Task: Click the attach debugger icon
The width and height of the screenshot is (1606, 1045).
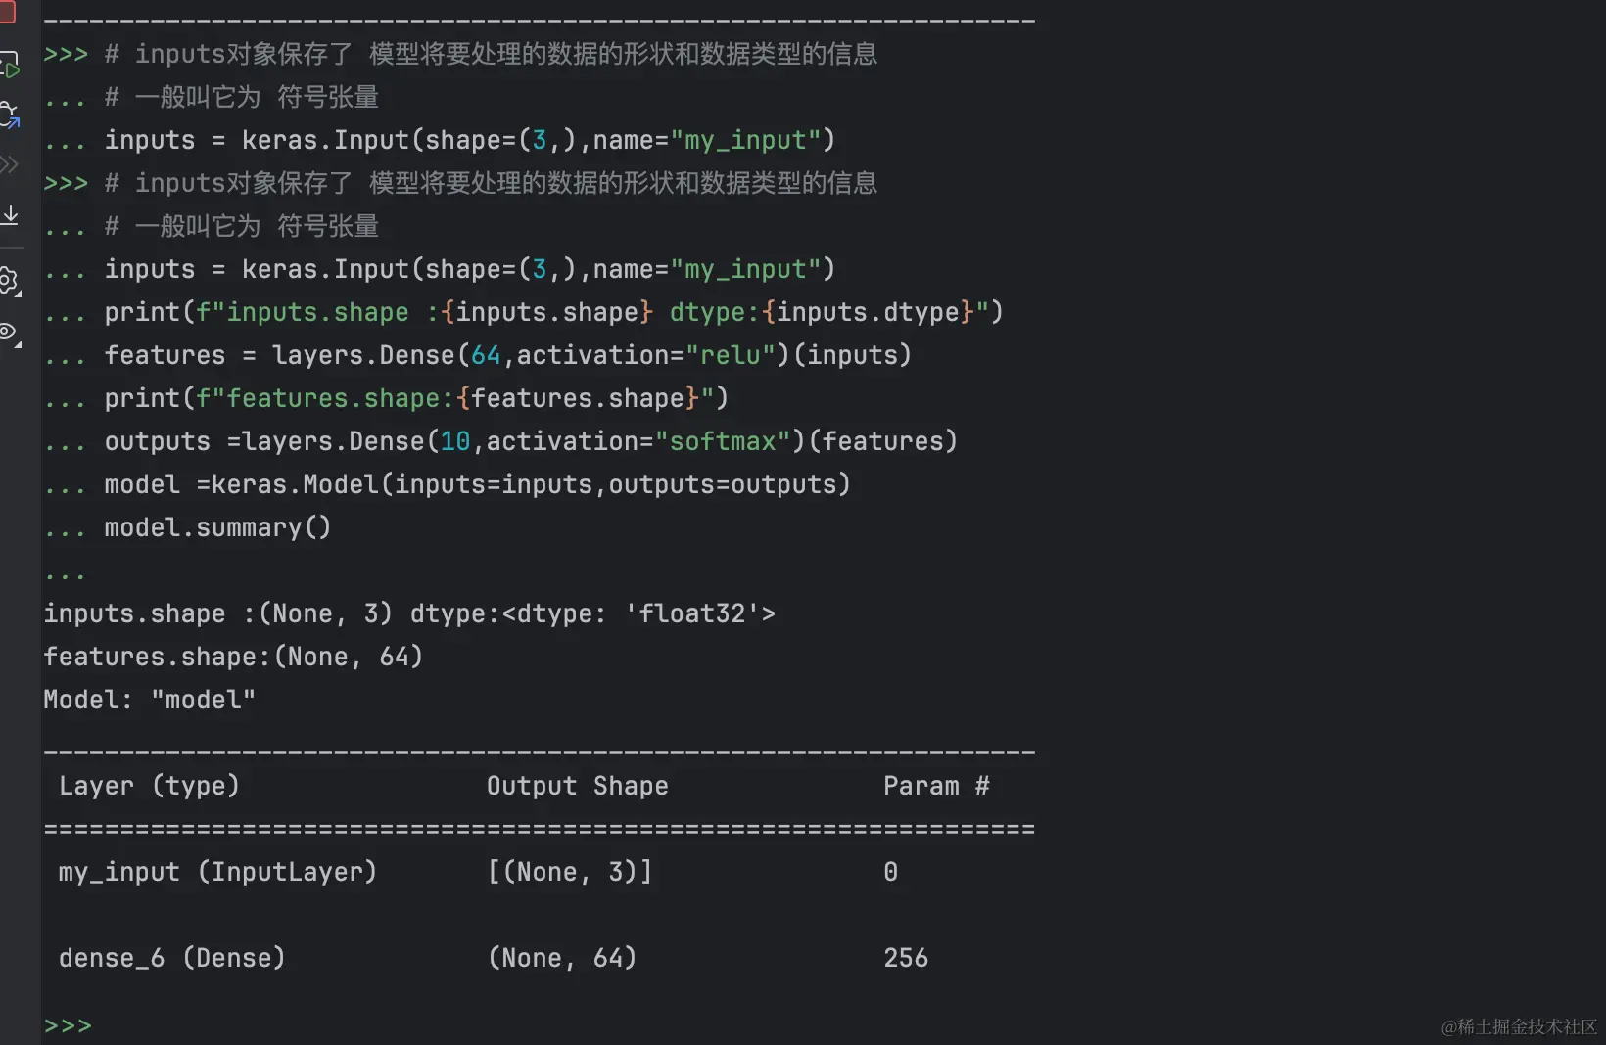Action: click(x=10, y=115)
